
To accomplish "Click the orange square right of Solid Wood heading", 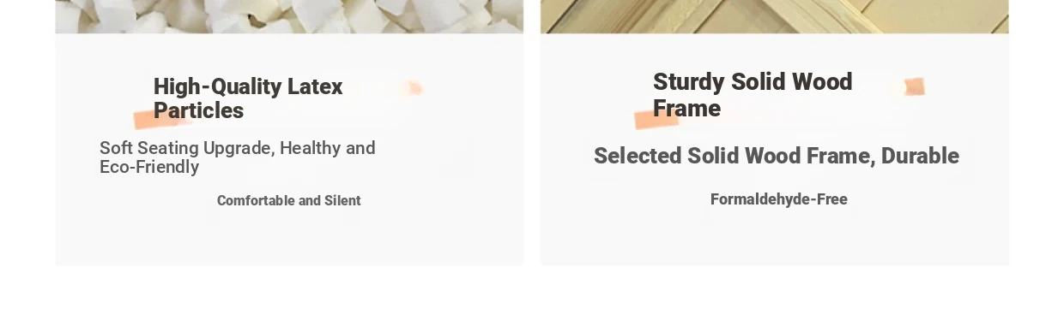I will pos(914,86).
